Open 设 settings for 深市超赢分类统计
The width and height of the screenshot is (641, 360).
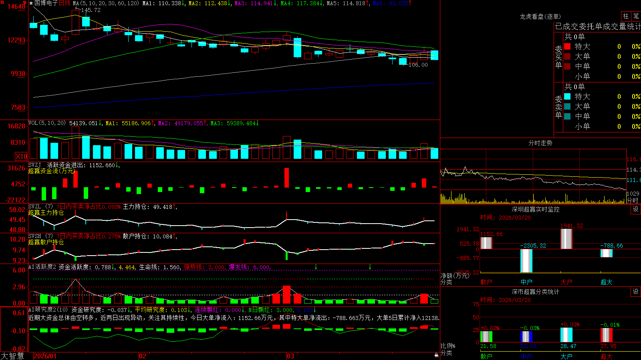point(636,292)
